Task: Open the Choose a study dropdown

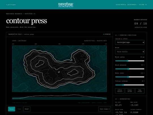Action: coord(130,42)
